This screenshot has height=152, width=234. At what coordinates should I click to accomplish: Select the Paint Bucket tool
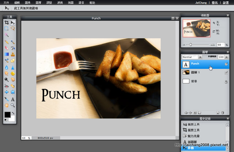tap(13, 48)
